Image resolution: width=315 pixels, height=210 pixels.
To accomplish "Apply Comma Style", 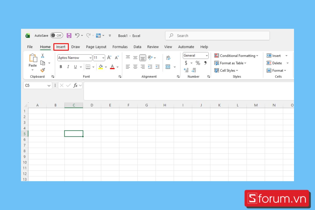I will tap(205, 63).
